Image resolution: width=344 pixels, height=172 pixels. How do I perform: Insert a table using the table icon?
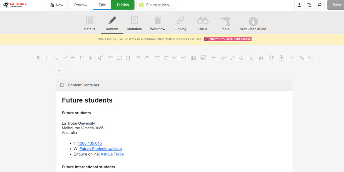pos(193,58)
